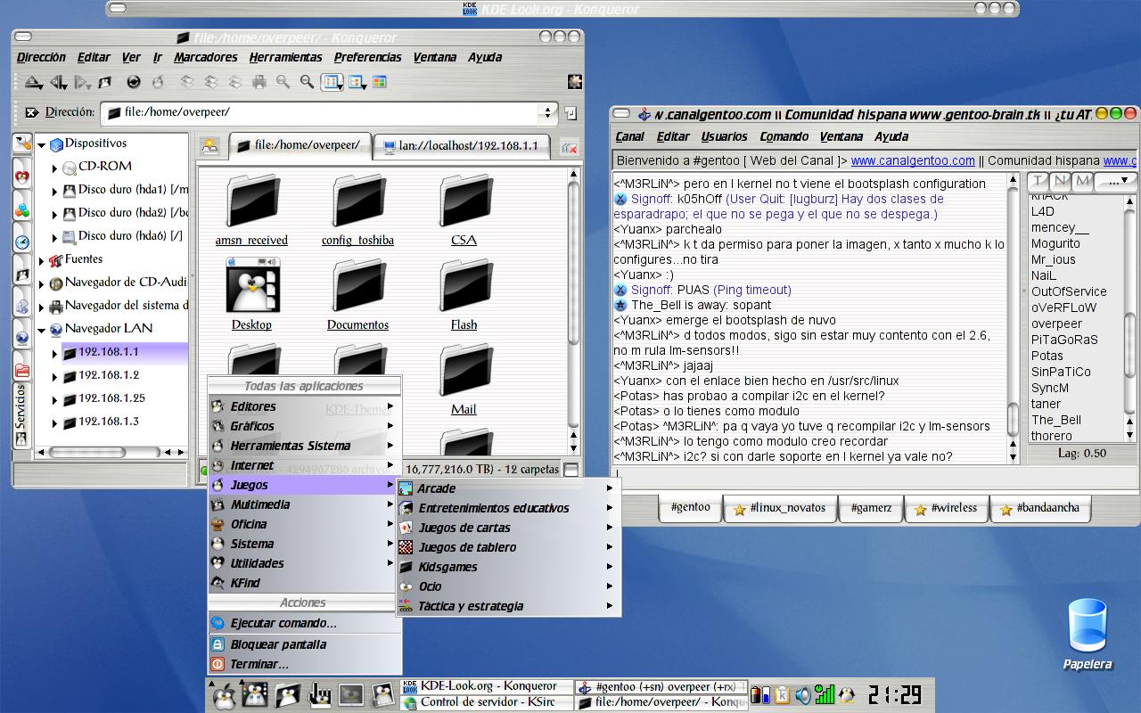Click the Print toolbar icon

point(259,82)
